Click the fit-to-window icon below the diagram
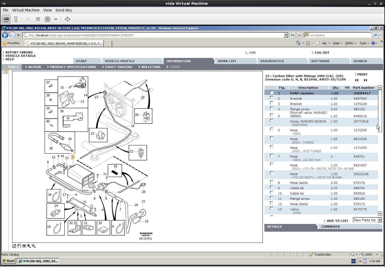 tap(24, 246)
